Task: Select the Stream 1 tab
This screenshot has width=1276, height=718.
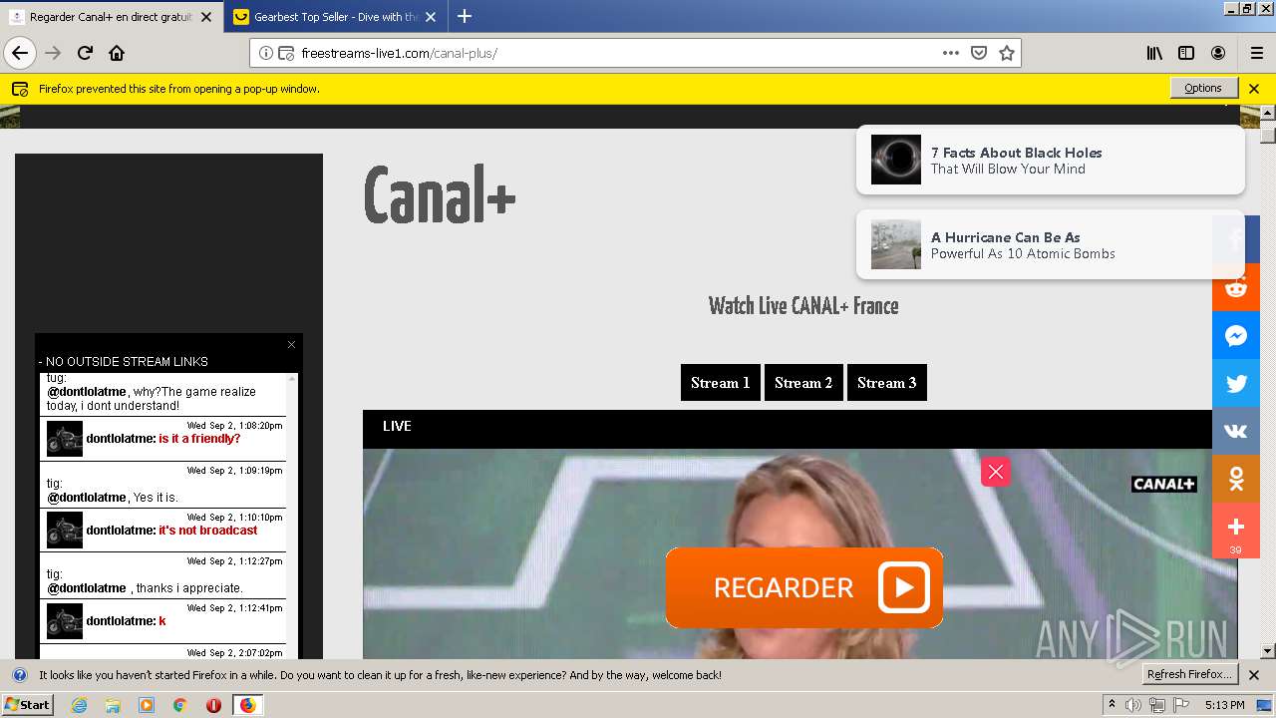Action: click(721, 383)
